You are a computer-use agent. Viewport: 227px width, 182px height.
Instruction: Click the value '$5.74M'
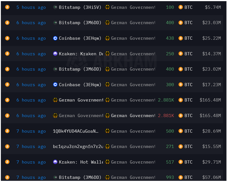tap(213, 7)
